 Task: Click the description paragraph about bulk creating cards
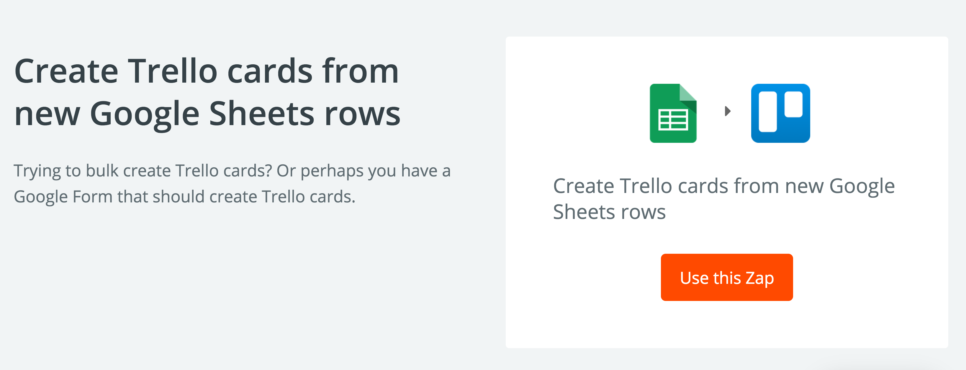tap(232, 183)
